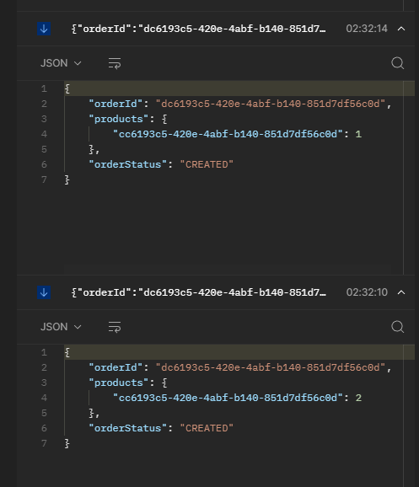Click line number 7 in the 02:32:10 message
The image size is (419, 487).
click(44, 443)
